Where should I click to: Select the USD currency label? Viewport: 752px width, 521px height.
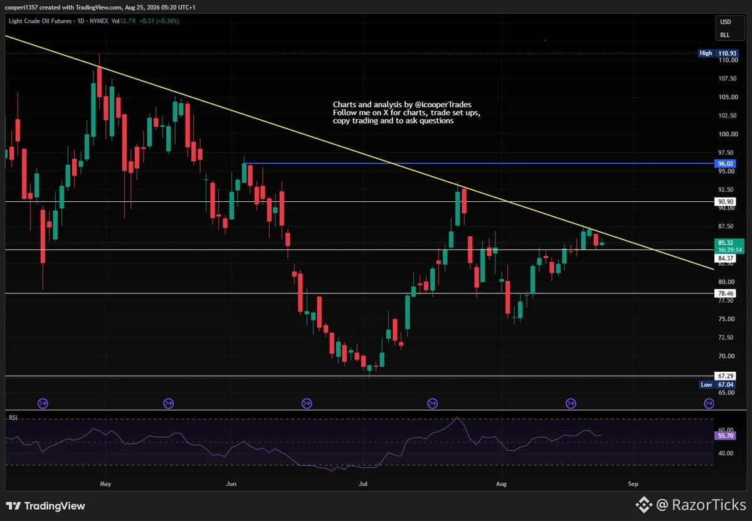click(725, 21)
